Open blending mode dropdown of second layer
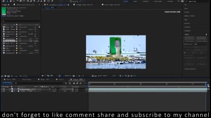The width and height of the screenshot is (211, 118). (55, 91)
